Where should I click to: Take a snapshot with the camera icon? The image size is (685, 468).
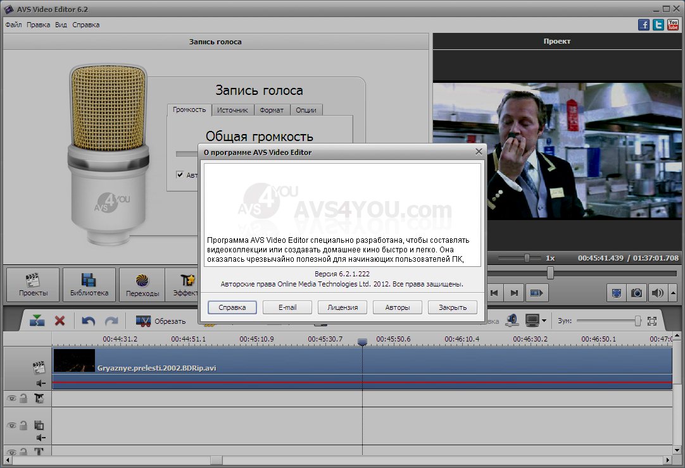pos(636,293)
